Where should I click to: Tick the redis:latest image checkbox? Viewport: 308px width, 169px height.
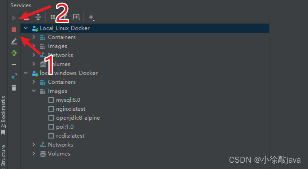point(51,136)
